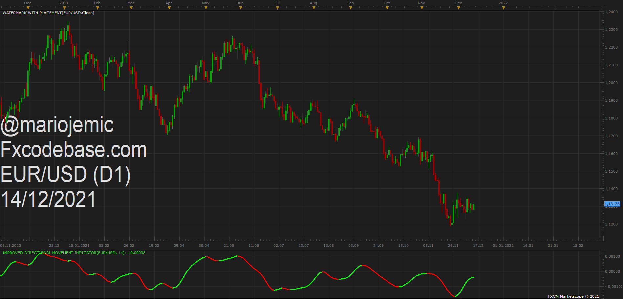Click the Jul month marker
623x299 pixels.
(277, 8)
